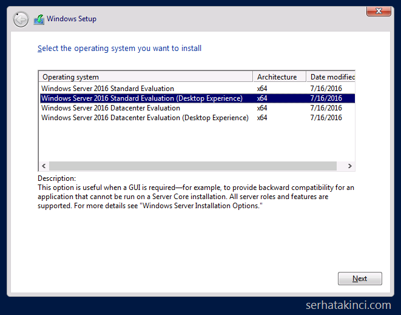Choose Windows Server 2016 Datacenter Evaluation
Viewport: 401px width, 315px height.
[x=110, y=108]
